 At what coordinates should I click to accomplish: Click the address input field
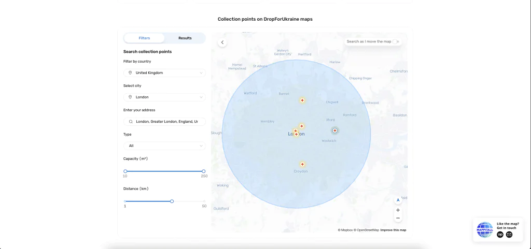tap(164, 121)
